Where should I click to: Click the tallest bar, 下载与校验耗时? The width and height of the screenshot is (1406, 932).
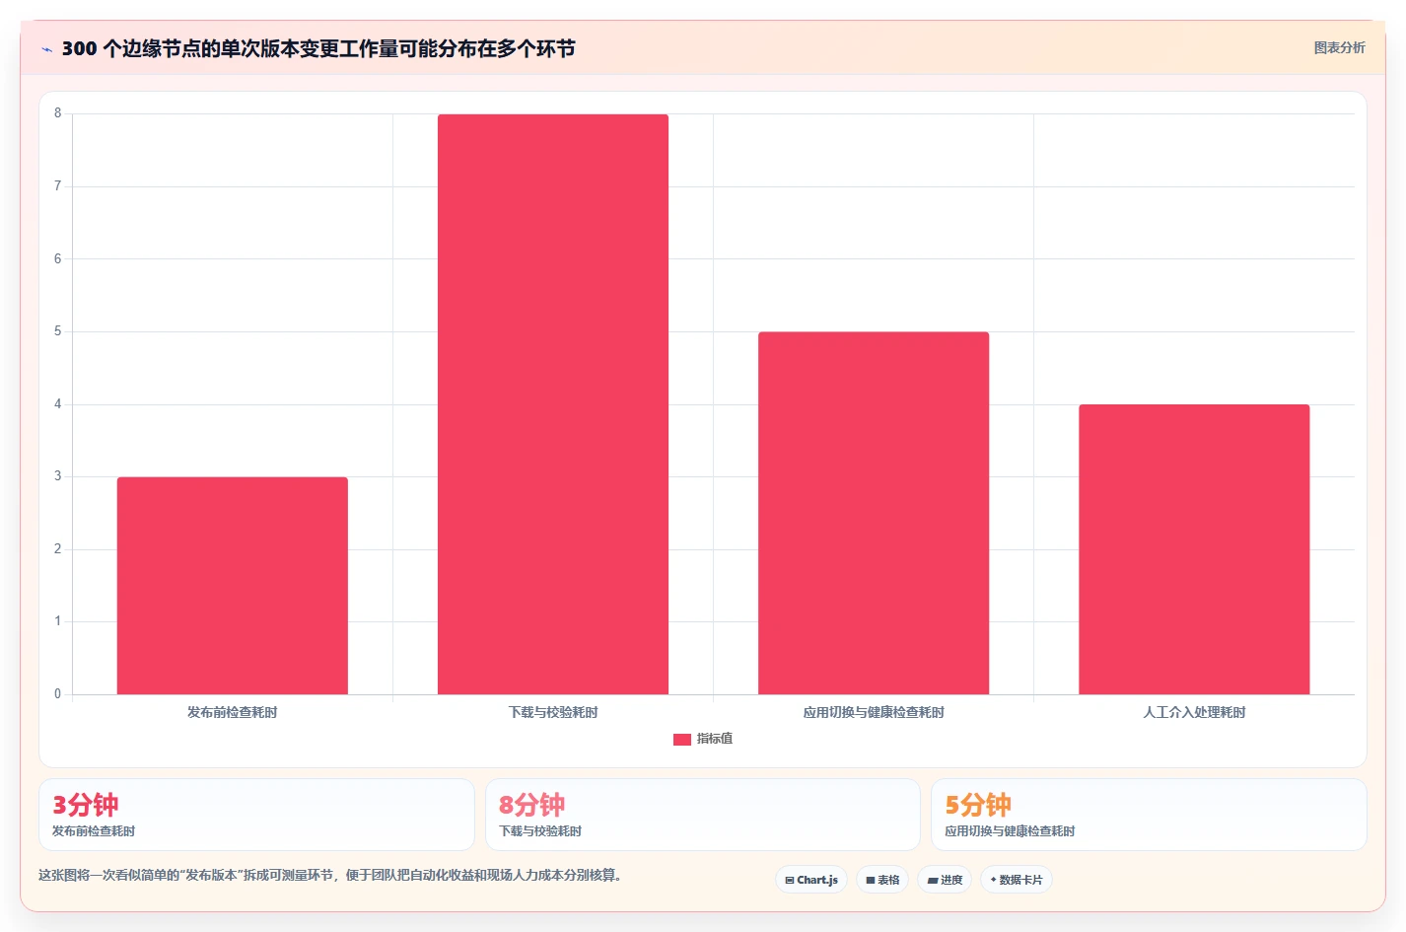[x=553, y=404]
